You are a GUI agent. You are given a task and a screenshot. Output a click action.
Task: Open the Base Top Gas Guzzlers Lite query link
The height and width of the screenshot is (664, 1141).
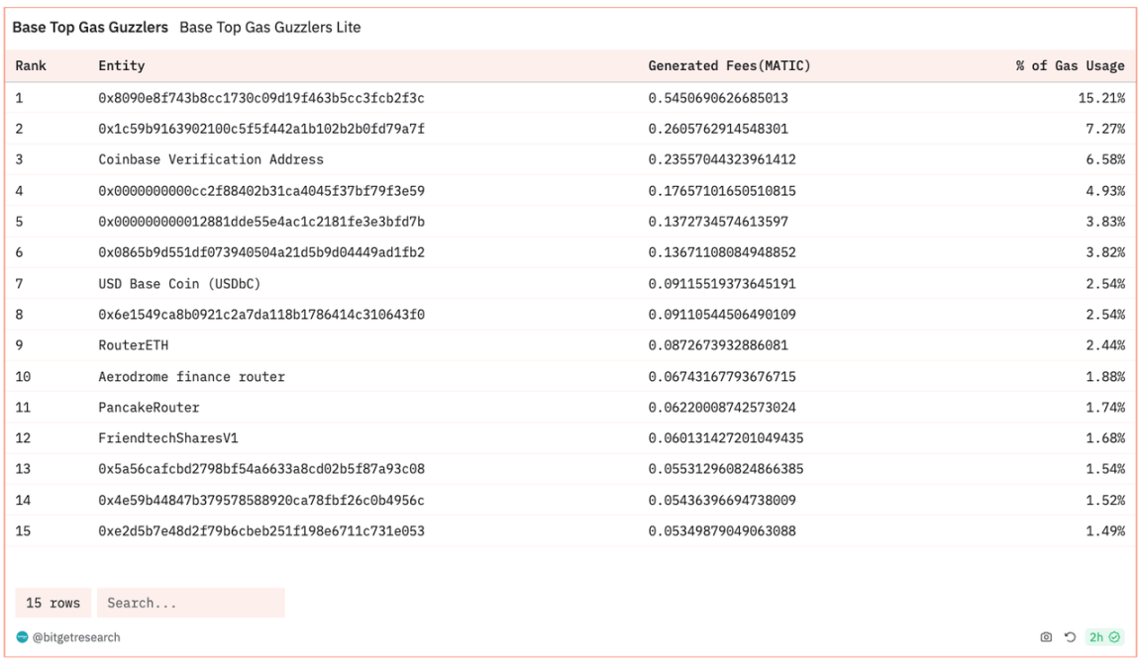click(x=269, y=28)
